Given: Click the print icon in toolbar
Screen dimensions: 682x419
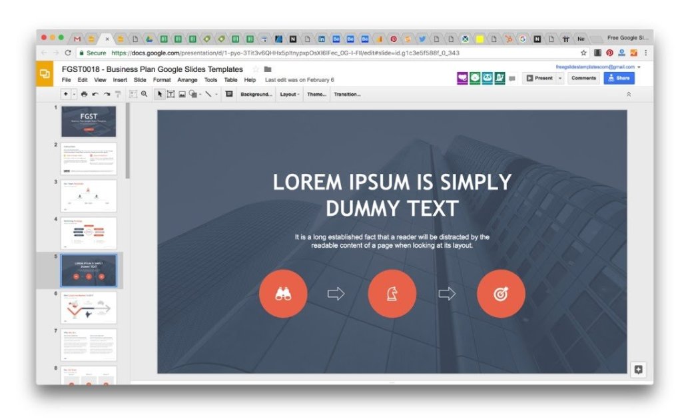Looking at the screenshot, I should coord(84,95).
